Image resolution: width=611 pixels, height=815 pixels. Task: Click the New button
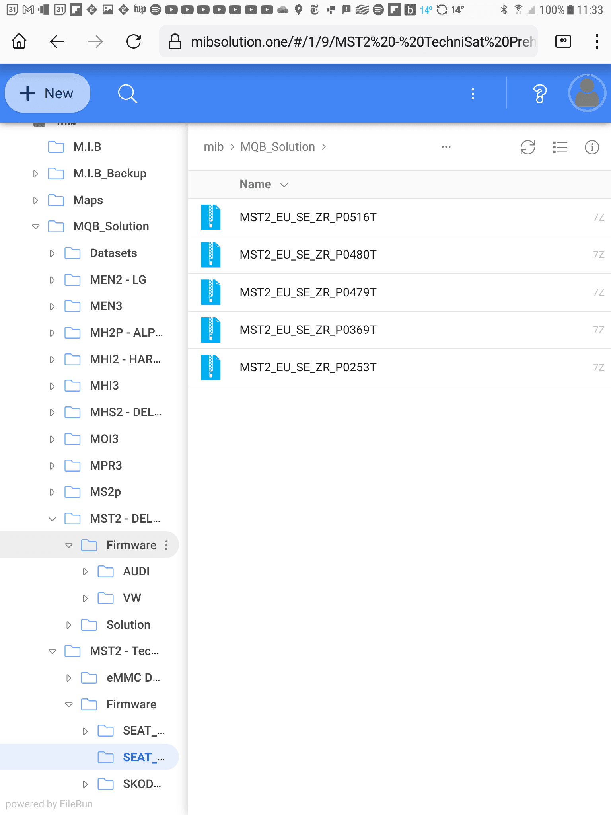pos(47,93)
